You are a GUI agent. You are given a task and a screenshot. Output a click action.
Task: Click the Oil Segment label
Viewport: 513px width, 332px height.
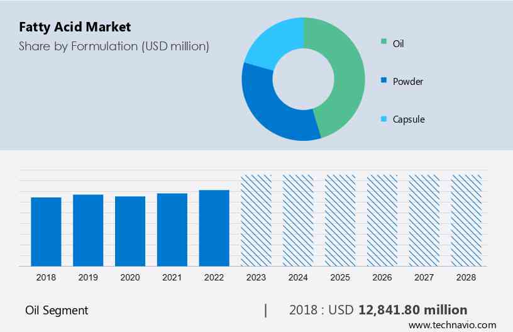pyautogui.click(x=57, y=310)
